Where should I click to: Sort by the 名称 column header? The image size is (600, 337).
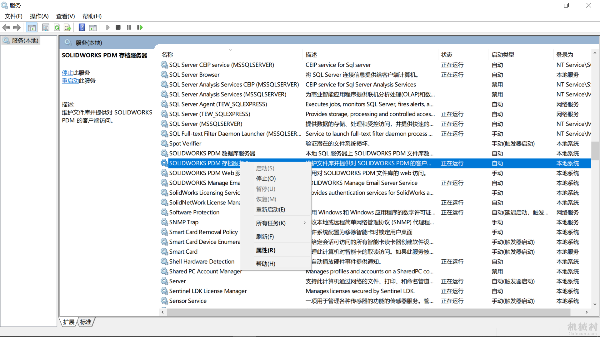[x=231, y=55]
